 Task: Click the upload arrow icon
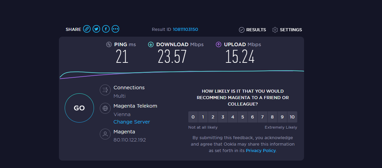tap(219, 44)
